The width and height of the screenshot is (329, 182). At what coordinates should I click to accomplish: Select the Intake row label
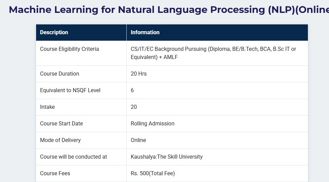click(47, 107)
